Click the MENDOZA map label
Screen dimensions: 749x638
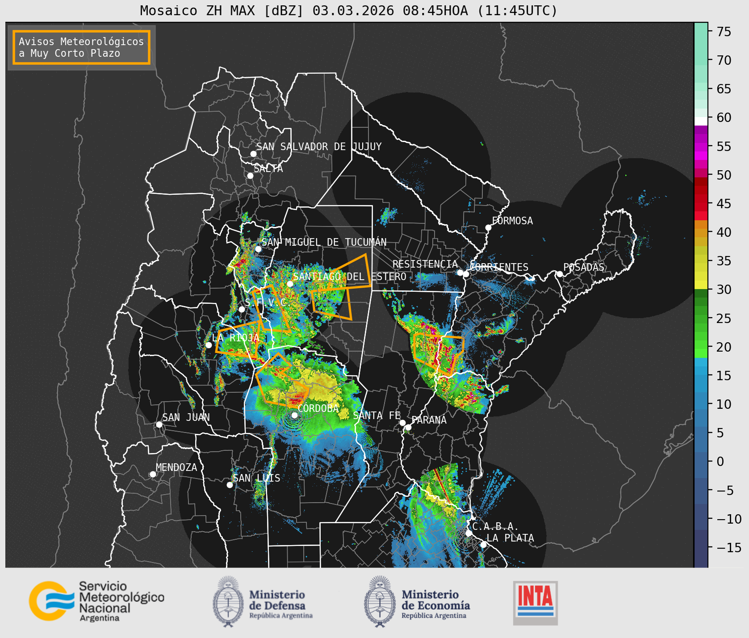tap(176, 467)
